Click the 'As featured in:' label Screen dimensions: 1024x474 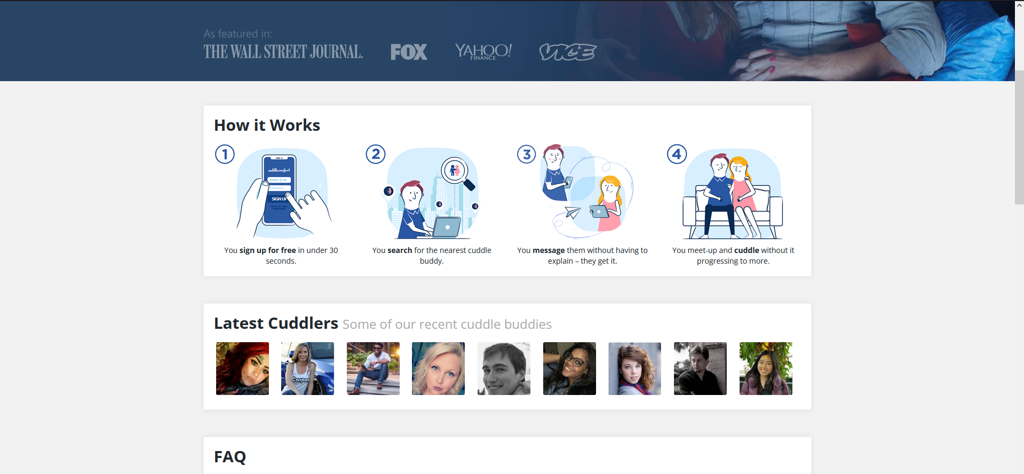coord(237,34)
